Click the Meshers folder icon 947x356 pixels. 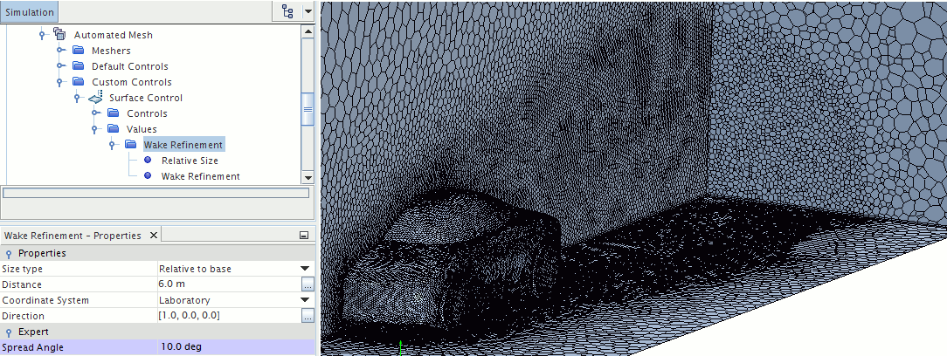78,51
